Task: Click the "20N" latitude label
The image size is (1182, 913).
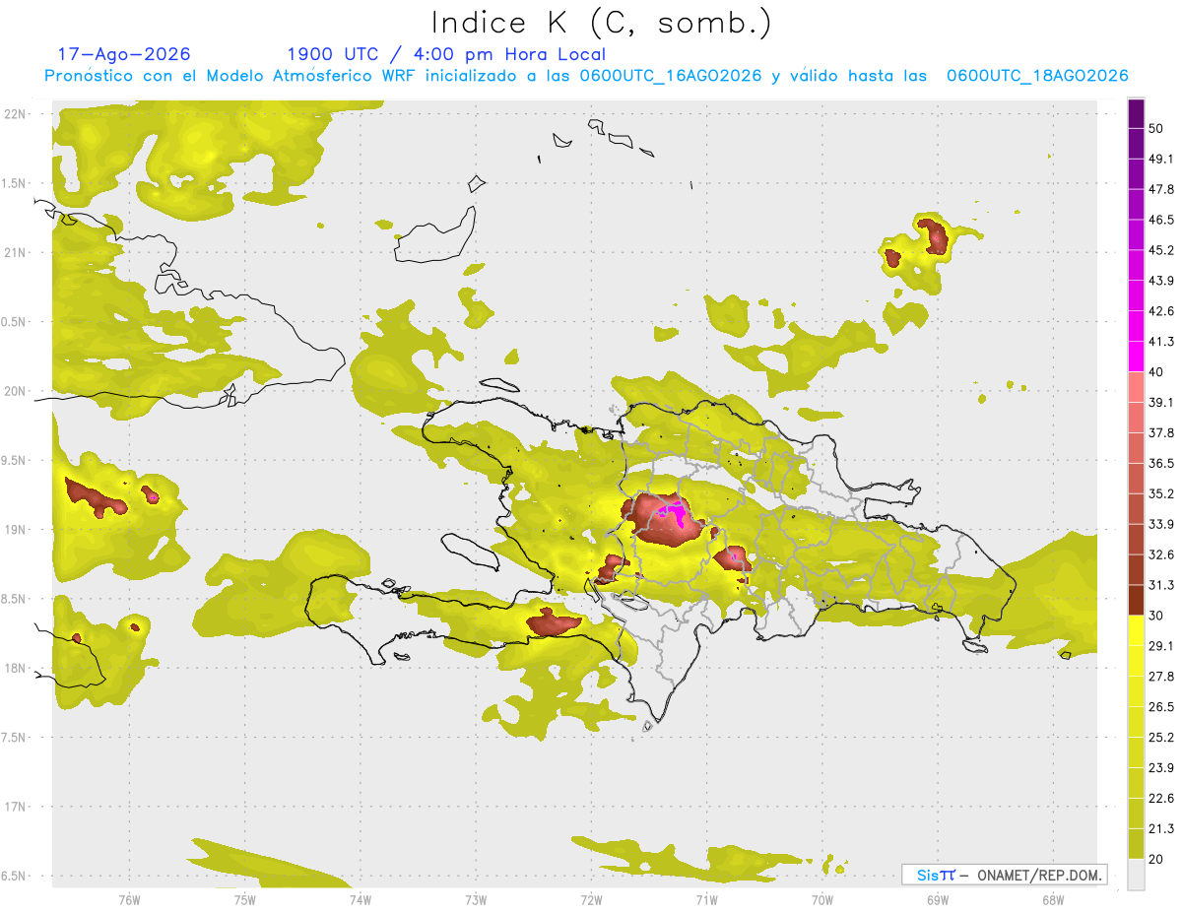Action: (x=15, y=391)
